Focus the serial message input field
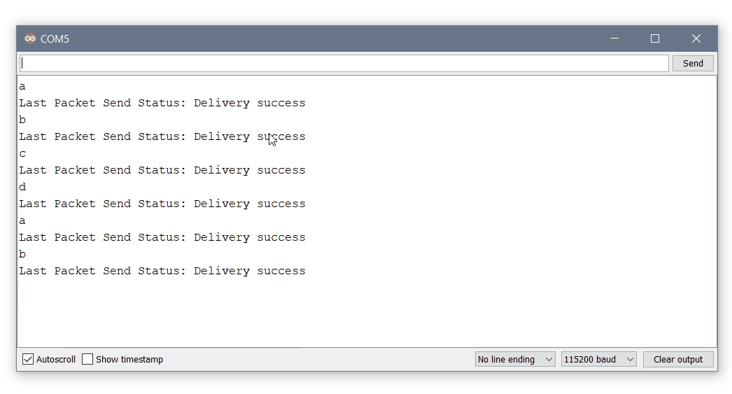The image size is (732, 394). (344, 63)
